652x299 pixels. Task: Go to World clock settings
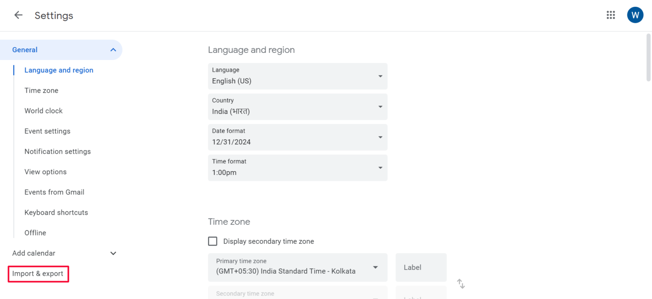click(x=43, y=111)
